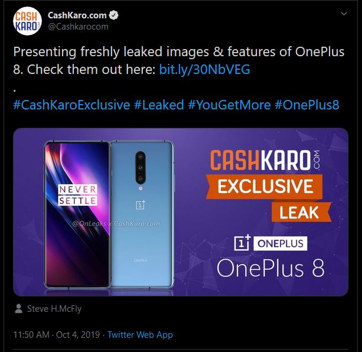Image resolution: width=362 pixels, height=352 pixels.
Task: Click the large "OnePlus 8" text in the image
Action: pyautogui.click(x=270, y=268)
